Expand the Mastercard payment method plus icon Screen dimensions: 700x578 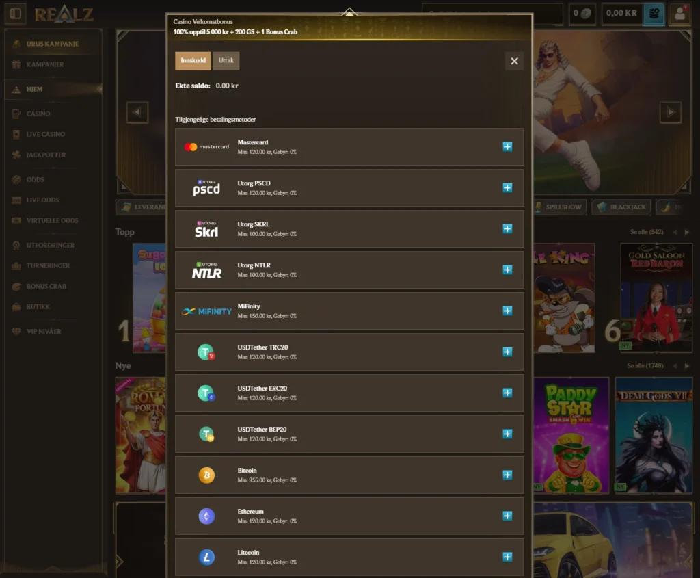pyautogui.click(x=507, y=147)
